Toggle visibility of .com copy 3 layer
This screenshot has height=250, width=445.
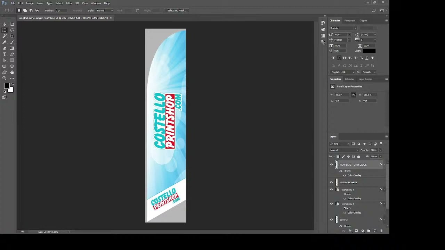coord(331,204)
